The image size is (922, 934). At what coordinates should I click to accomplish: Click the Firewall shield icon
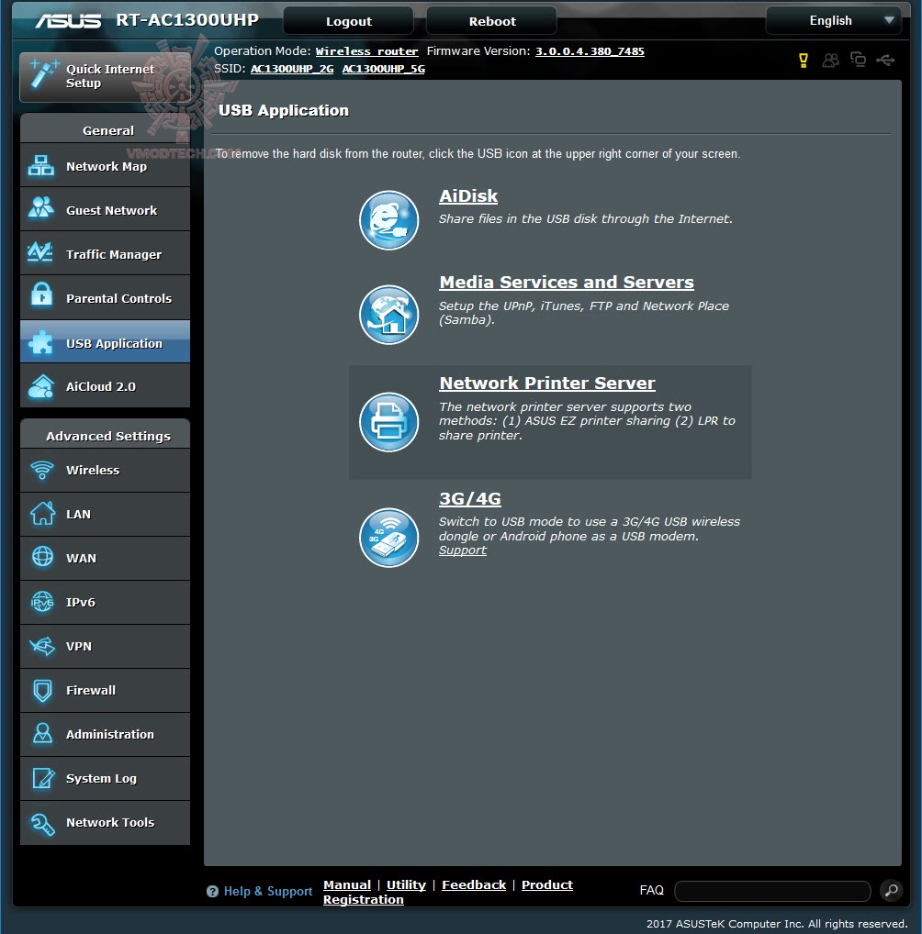point(42,690)
